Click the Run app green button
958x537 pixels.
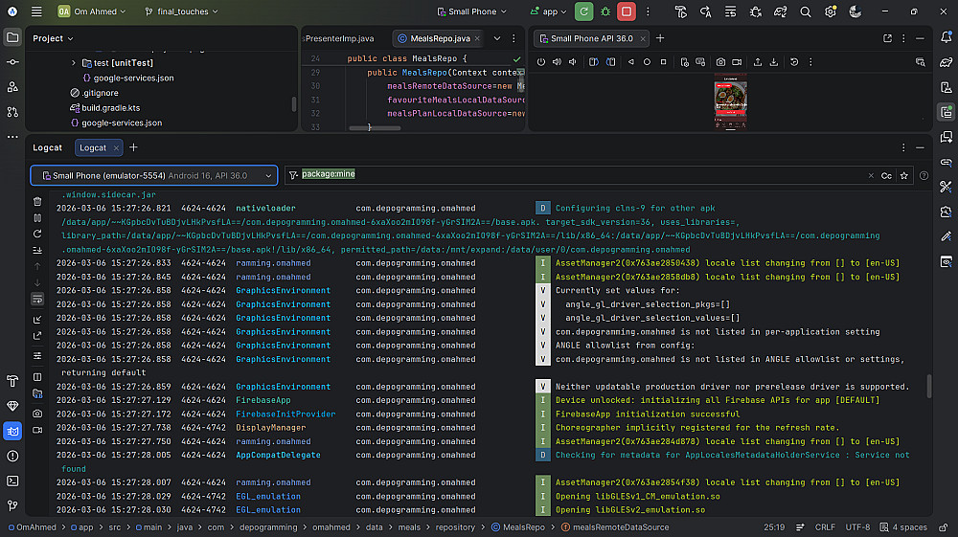[x=583, y=11]
